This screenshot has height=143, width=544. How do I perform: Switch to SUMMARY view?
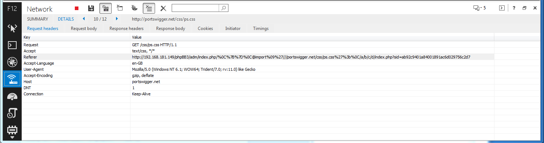point(38,19)
